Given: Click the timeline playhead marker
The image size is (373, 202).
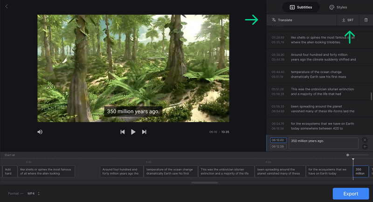Looking at the screenshot, I should coord(353,160).
